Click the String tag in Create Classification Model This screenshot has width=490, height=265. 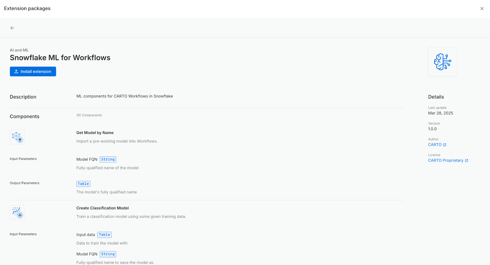(108, 254)
